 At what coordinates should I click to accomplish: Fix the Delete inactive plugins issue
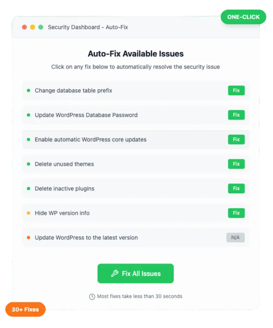tap(236, 188)
